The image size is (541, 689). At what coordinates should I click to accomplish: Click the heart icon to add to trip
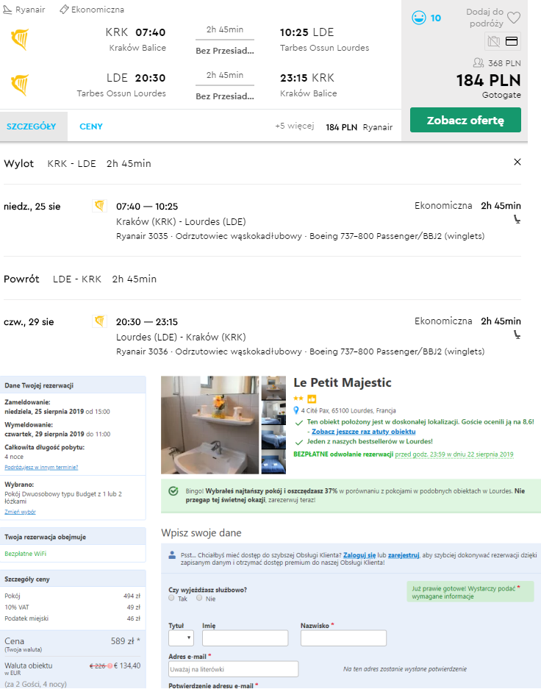tap(513, 18)
